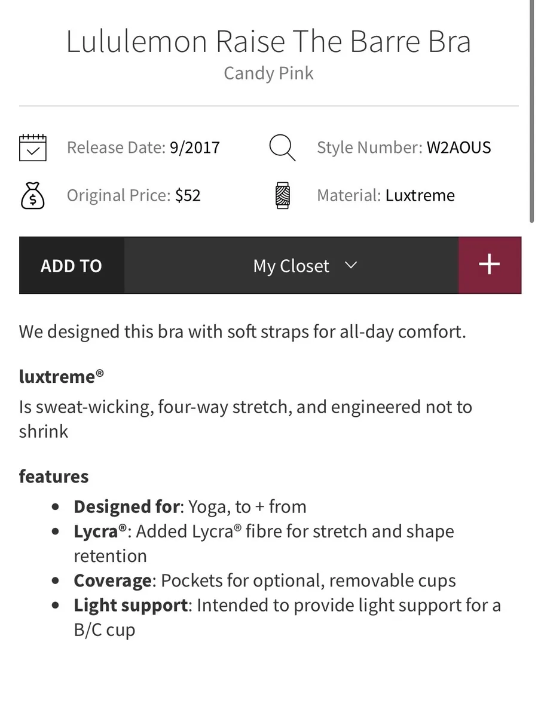The image size is (538, 722).
Task: Select the Luxtreme material value
Action: coord(420,195)
